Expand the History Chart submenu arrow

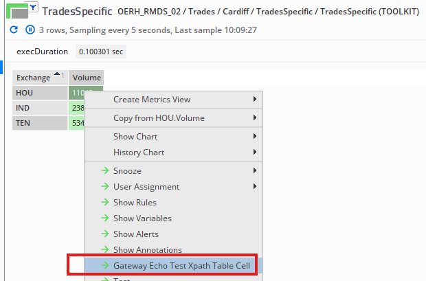255,153
